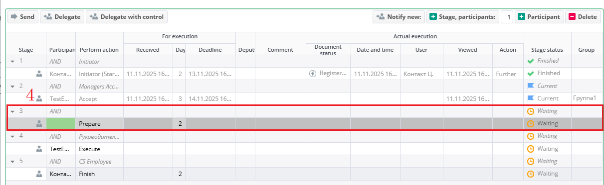Screen dimensions: 604x185
Task: Click the green Participant add button
Action: pos(539,17)
